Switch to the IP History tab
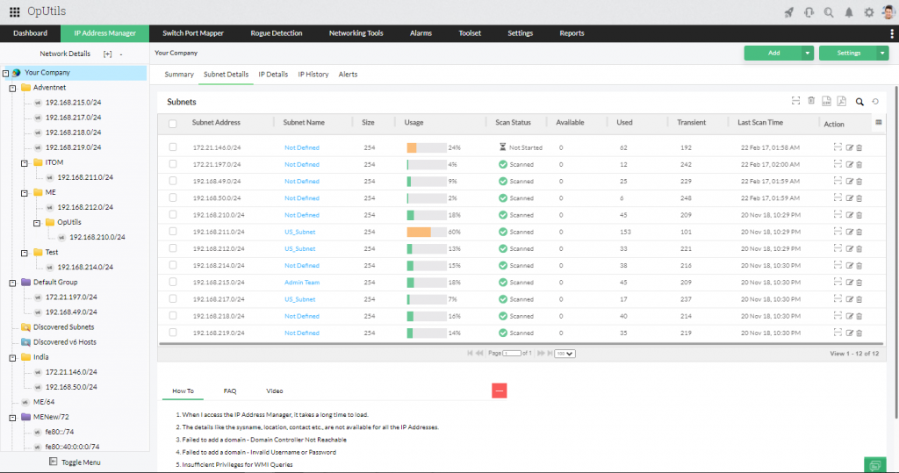 (x=313, y=75)
